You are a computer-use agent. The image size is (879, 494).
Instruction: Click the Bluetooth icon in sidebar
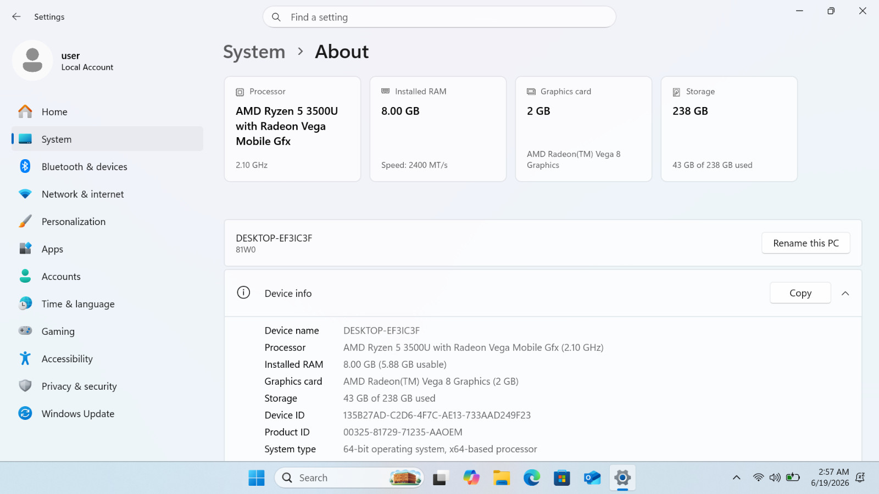pyautogui.click(x=25, y=166)
